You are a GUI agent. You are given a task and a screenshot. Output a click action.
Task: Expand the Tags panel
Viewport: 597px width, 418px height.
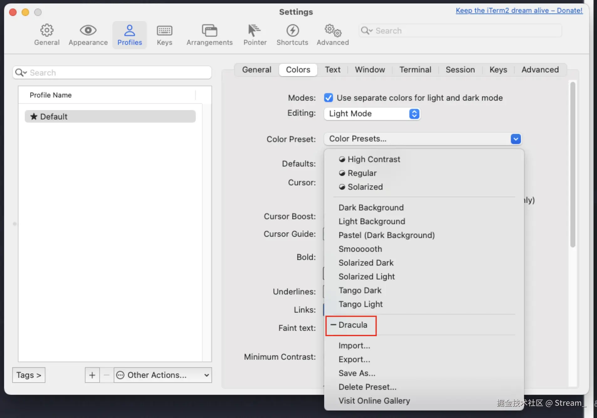tap(29, 375)
